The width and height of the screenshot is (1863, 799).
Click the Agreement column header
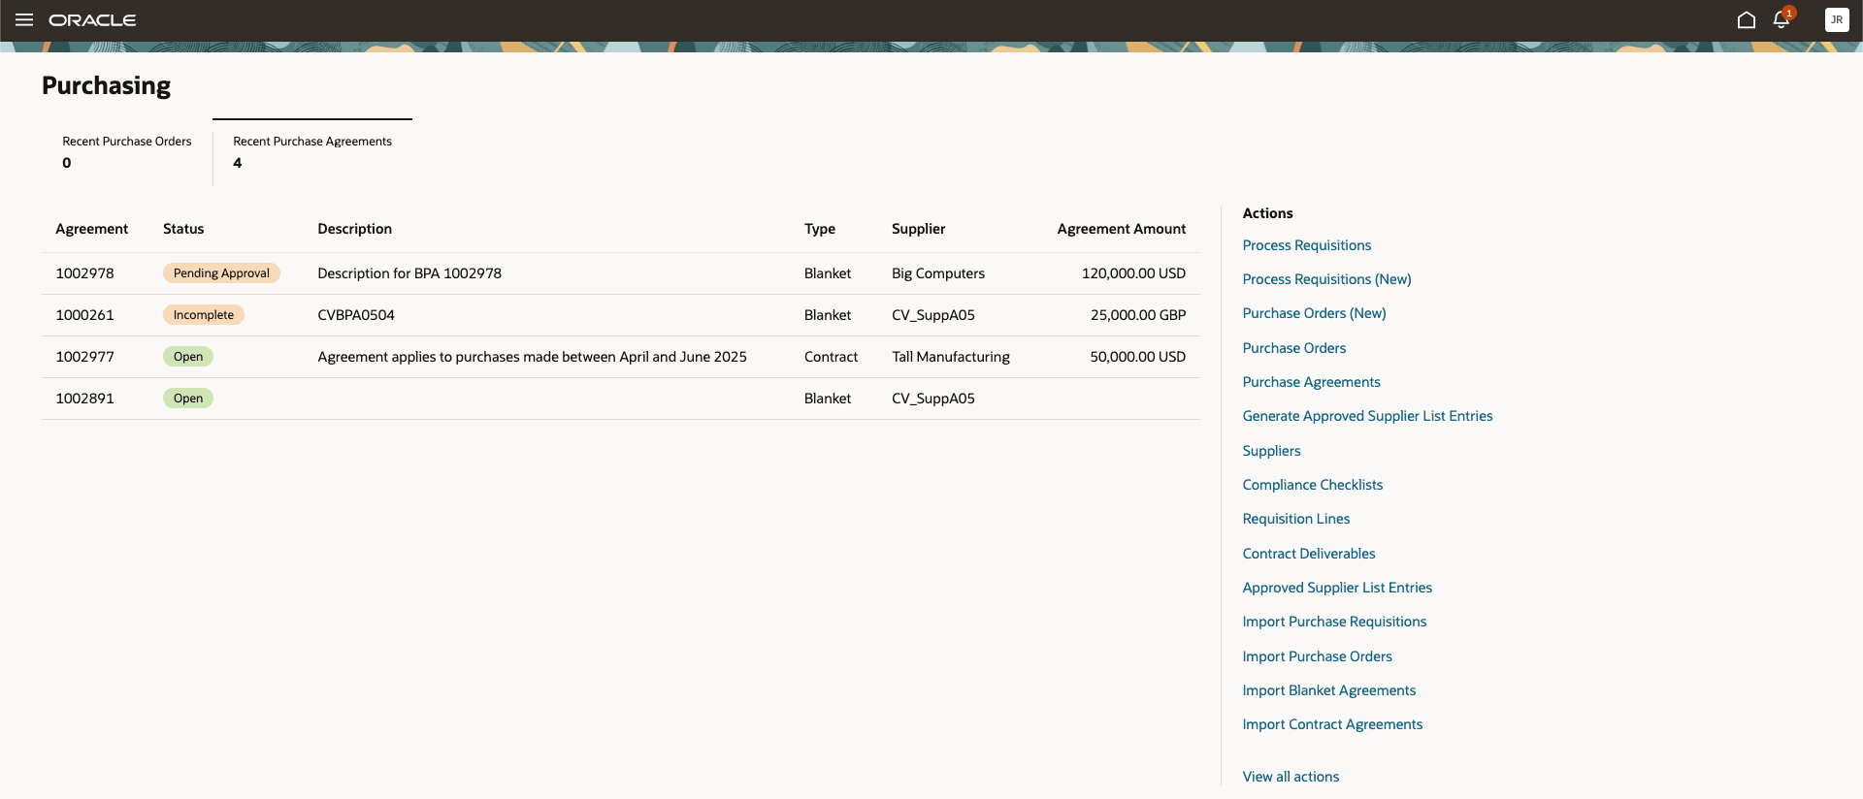(x=91, y=229)
